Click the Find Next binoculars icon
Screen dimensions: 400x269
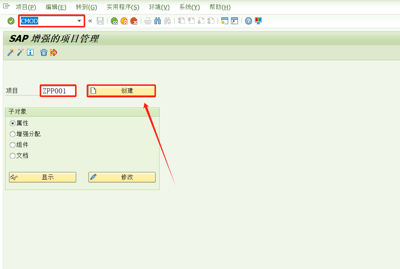(168, 21)
